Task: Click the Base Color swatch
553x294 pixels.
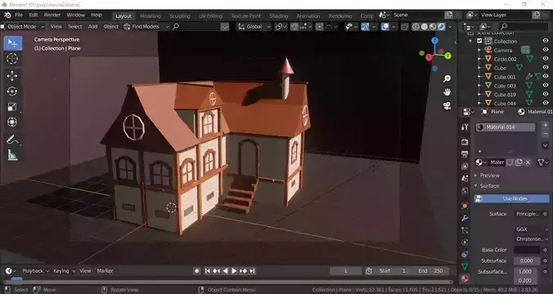Action: pos(527,250)
